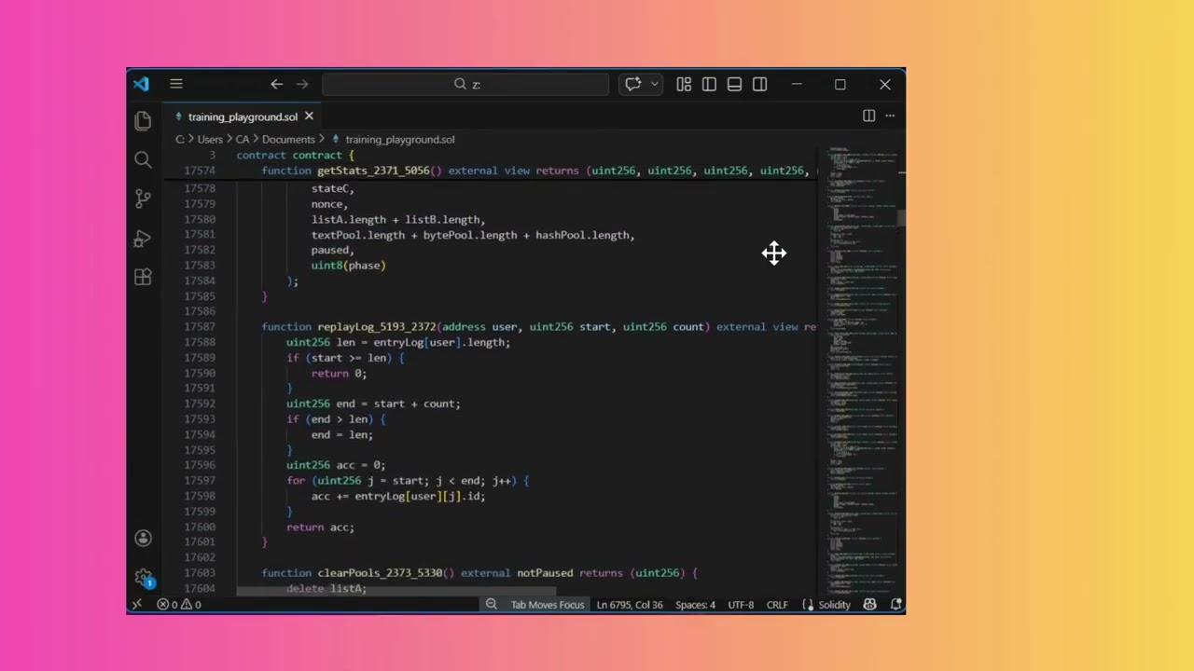Open the Accounts menu icon

143,538
